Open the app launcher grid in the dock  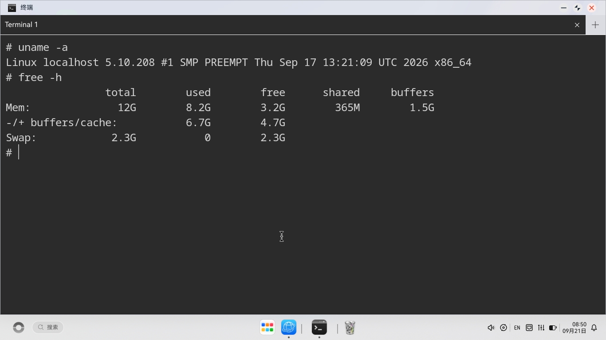pyautogui.click(x=267, y=328)
